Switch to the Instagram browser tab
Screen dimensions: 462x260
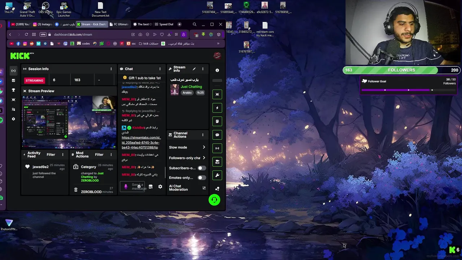click(42, 24)
